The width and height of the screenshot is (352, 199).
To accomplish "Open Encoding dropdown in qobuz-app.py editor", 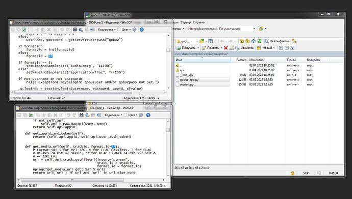I will [107, 30].
